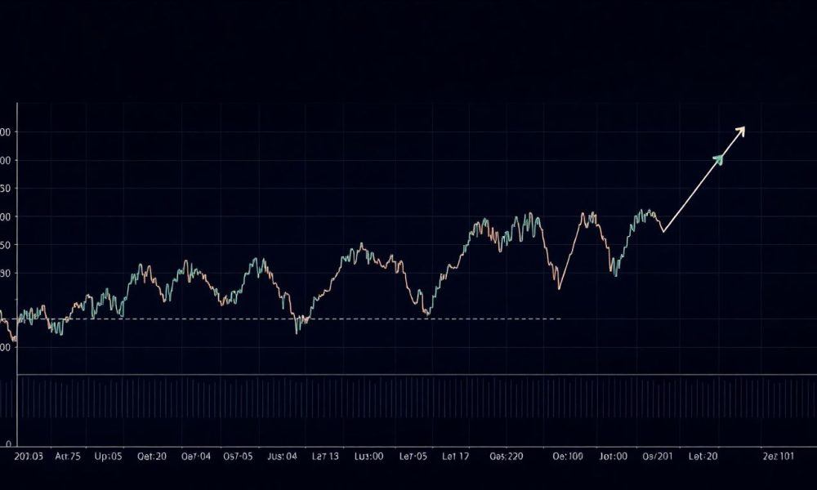Expand the Oet:20 axis label
The image size is (817, 490).
[150, 457]
